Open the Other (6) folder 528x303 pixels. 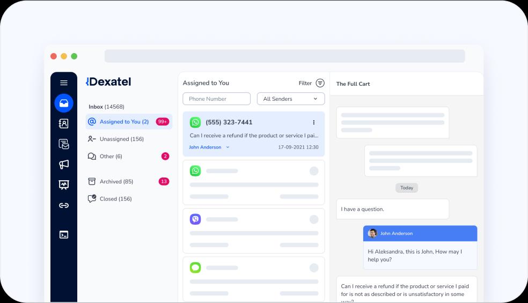coord(105,156)
